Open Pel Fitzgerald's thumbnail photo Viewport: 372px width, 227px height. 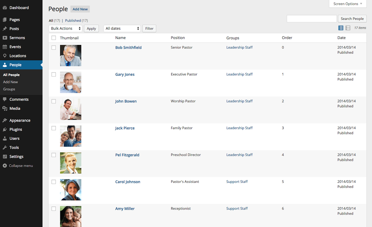coord(71,163)
